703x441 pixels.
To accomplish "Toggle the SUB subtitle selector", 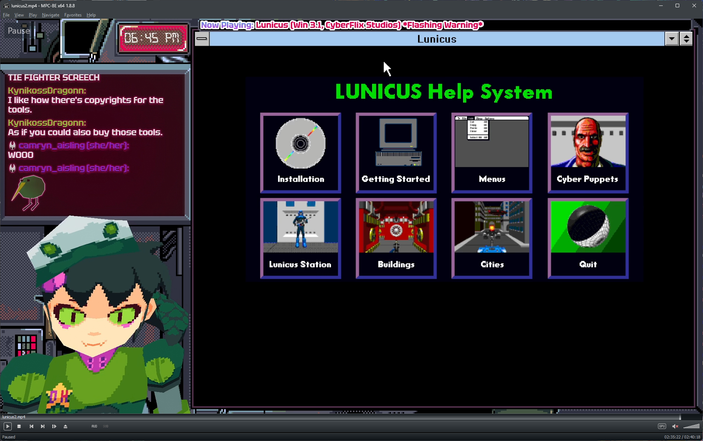I will 106,426.
